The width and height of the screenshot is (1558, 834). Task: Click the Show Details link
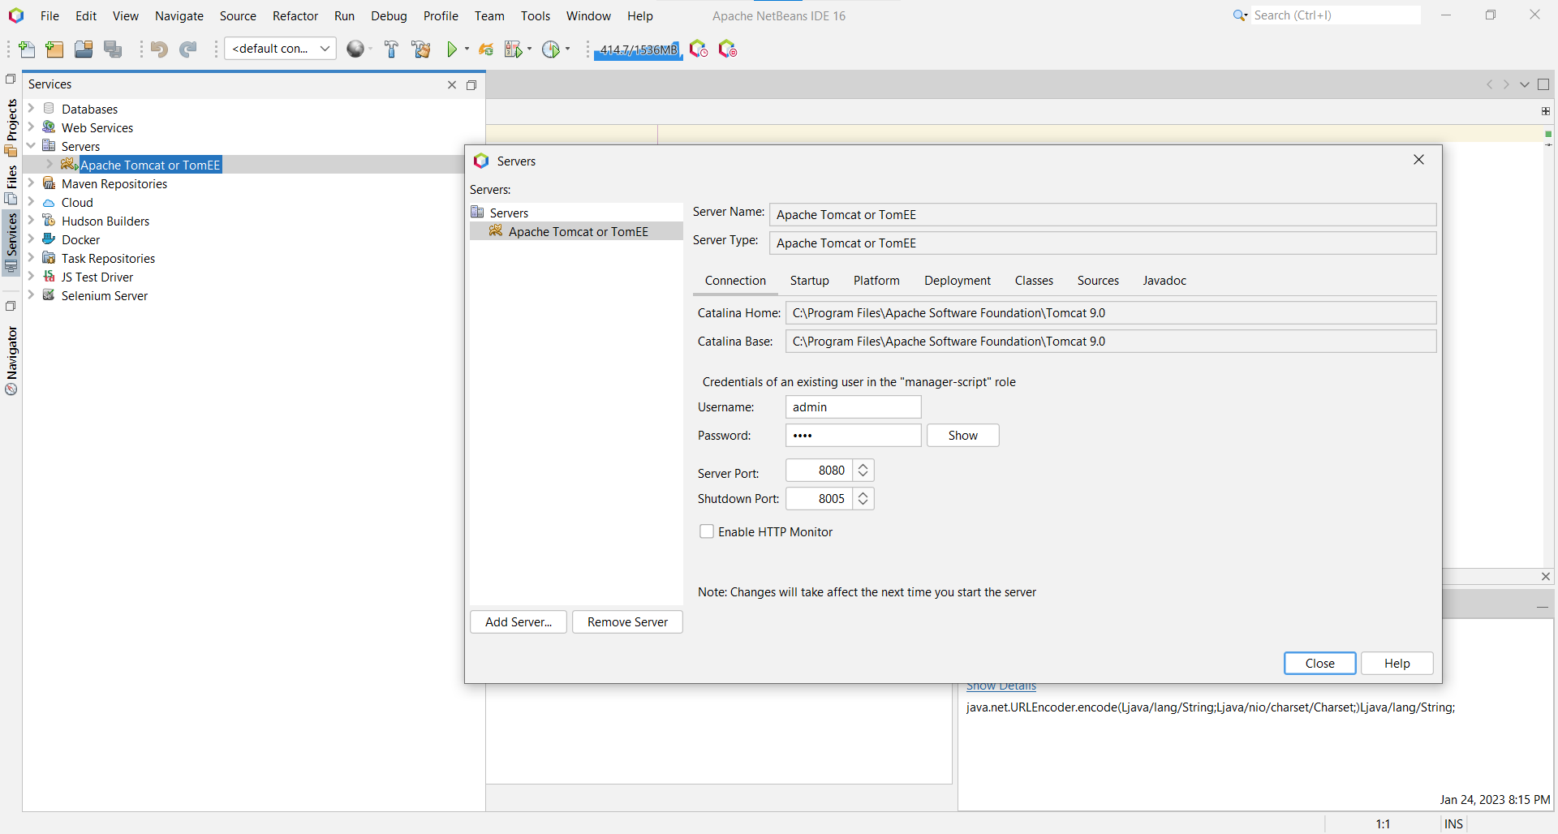(1001, 686)
